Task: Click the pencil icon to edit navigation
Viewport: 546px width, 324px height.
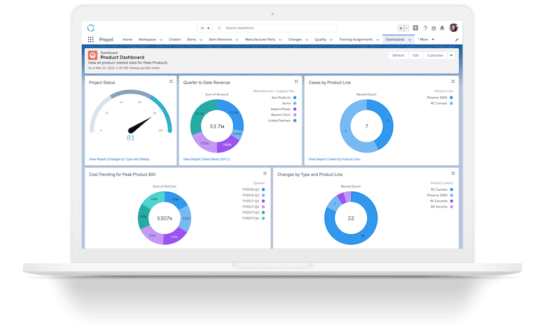Action: click(456, 40)
